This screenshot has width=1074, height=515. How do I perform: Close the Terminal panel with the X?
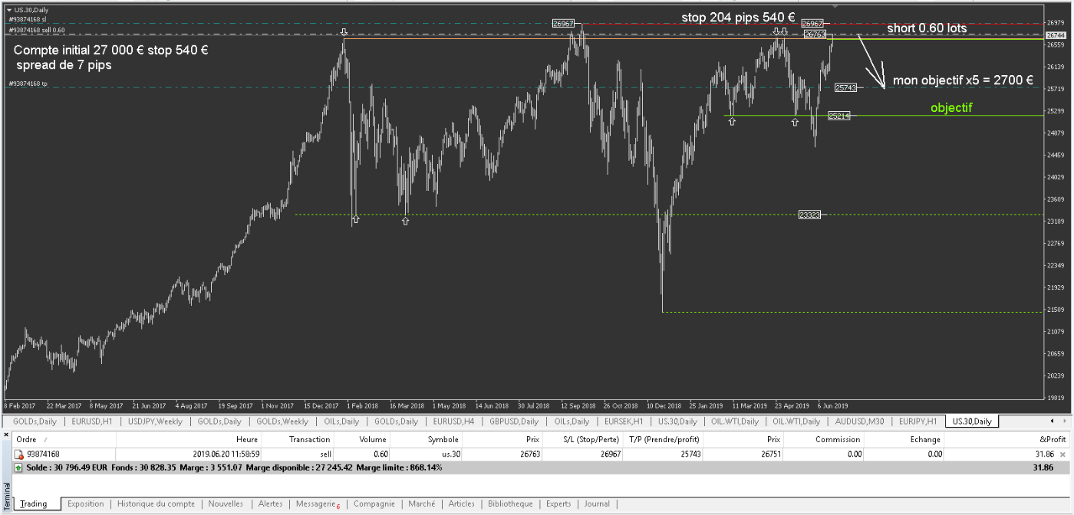(x=6, y=435)
